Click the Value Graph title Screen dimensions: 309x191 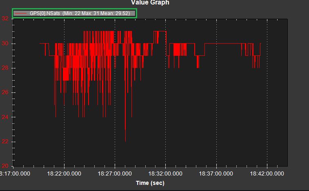(150, 2)
